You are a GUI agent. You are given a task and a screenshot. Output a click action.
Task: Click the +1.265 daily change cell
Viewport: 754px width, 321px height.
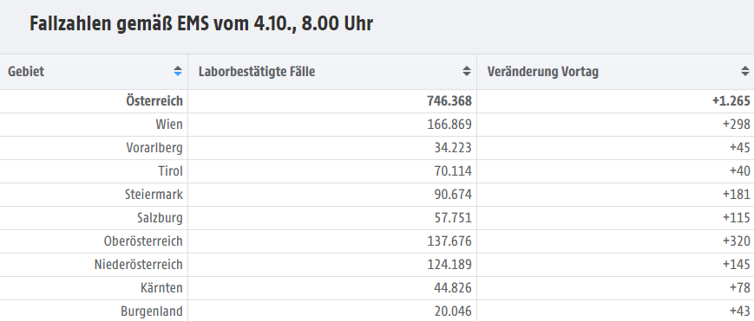(x=731, y=101)
